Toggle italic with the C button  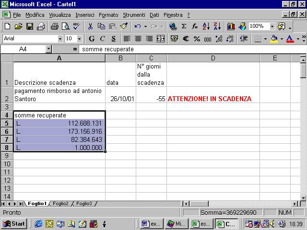[102, 38]
